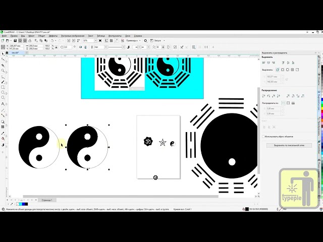
Task: Select the Interactive Fill bucket tool
Action: pyautogui.click(x=3, y=139)
